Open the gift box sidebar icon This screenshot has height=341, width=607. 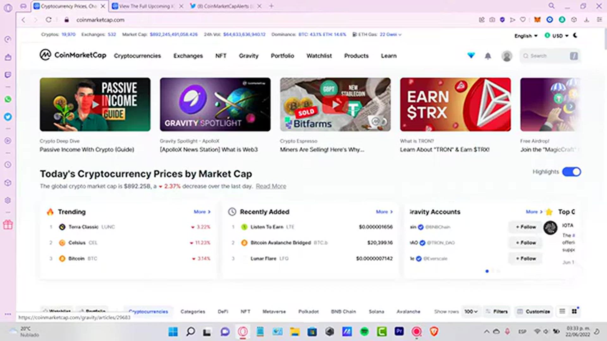pos(8,224)
